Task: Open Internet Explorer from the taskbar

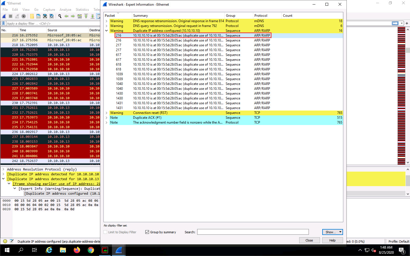Action: point(49,250)
